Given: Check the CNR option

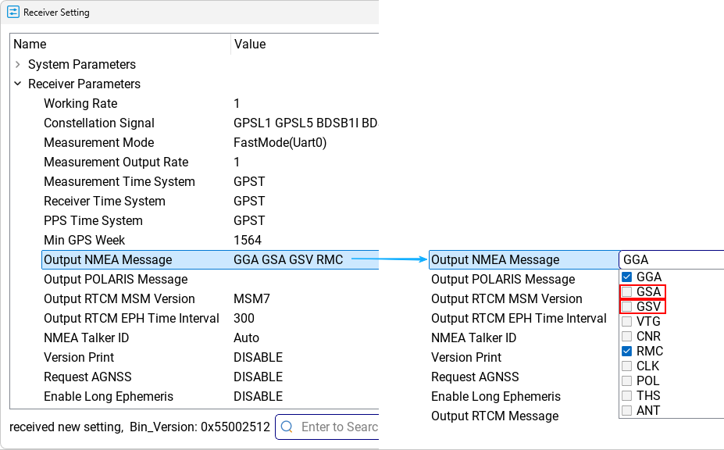Looking at the screenshot, I should click(x=626, y=337).
